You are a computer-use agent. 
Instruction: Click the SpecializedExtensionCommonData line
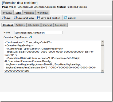(x=28, y=61)
